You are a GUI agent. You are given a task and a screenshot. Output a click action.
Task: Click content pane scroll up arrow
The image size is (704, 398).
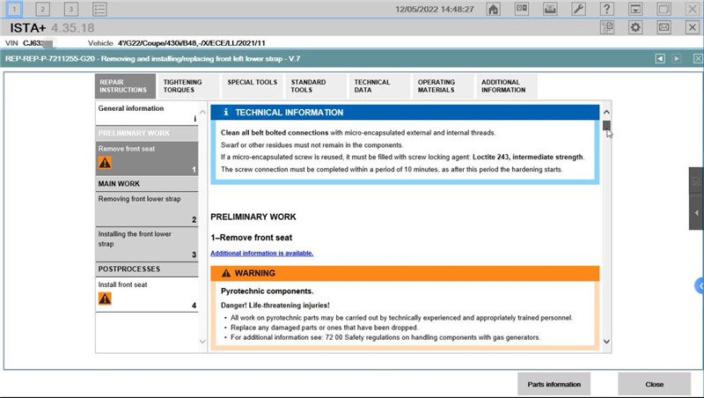606,112
